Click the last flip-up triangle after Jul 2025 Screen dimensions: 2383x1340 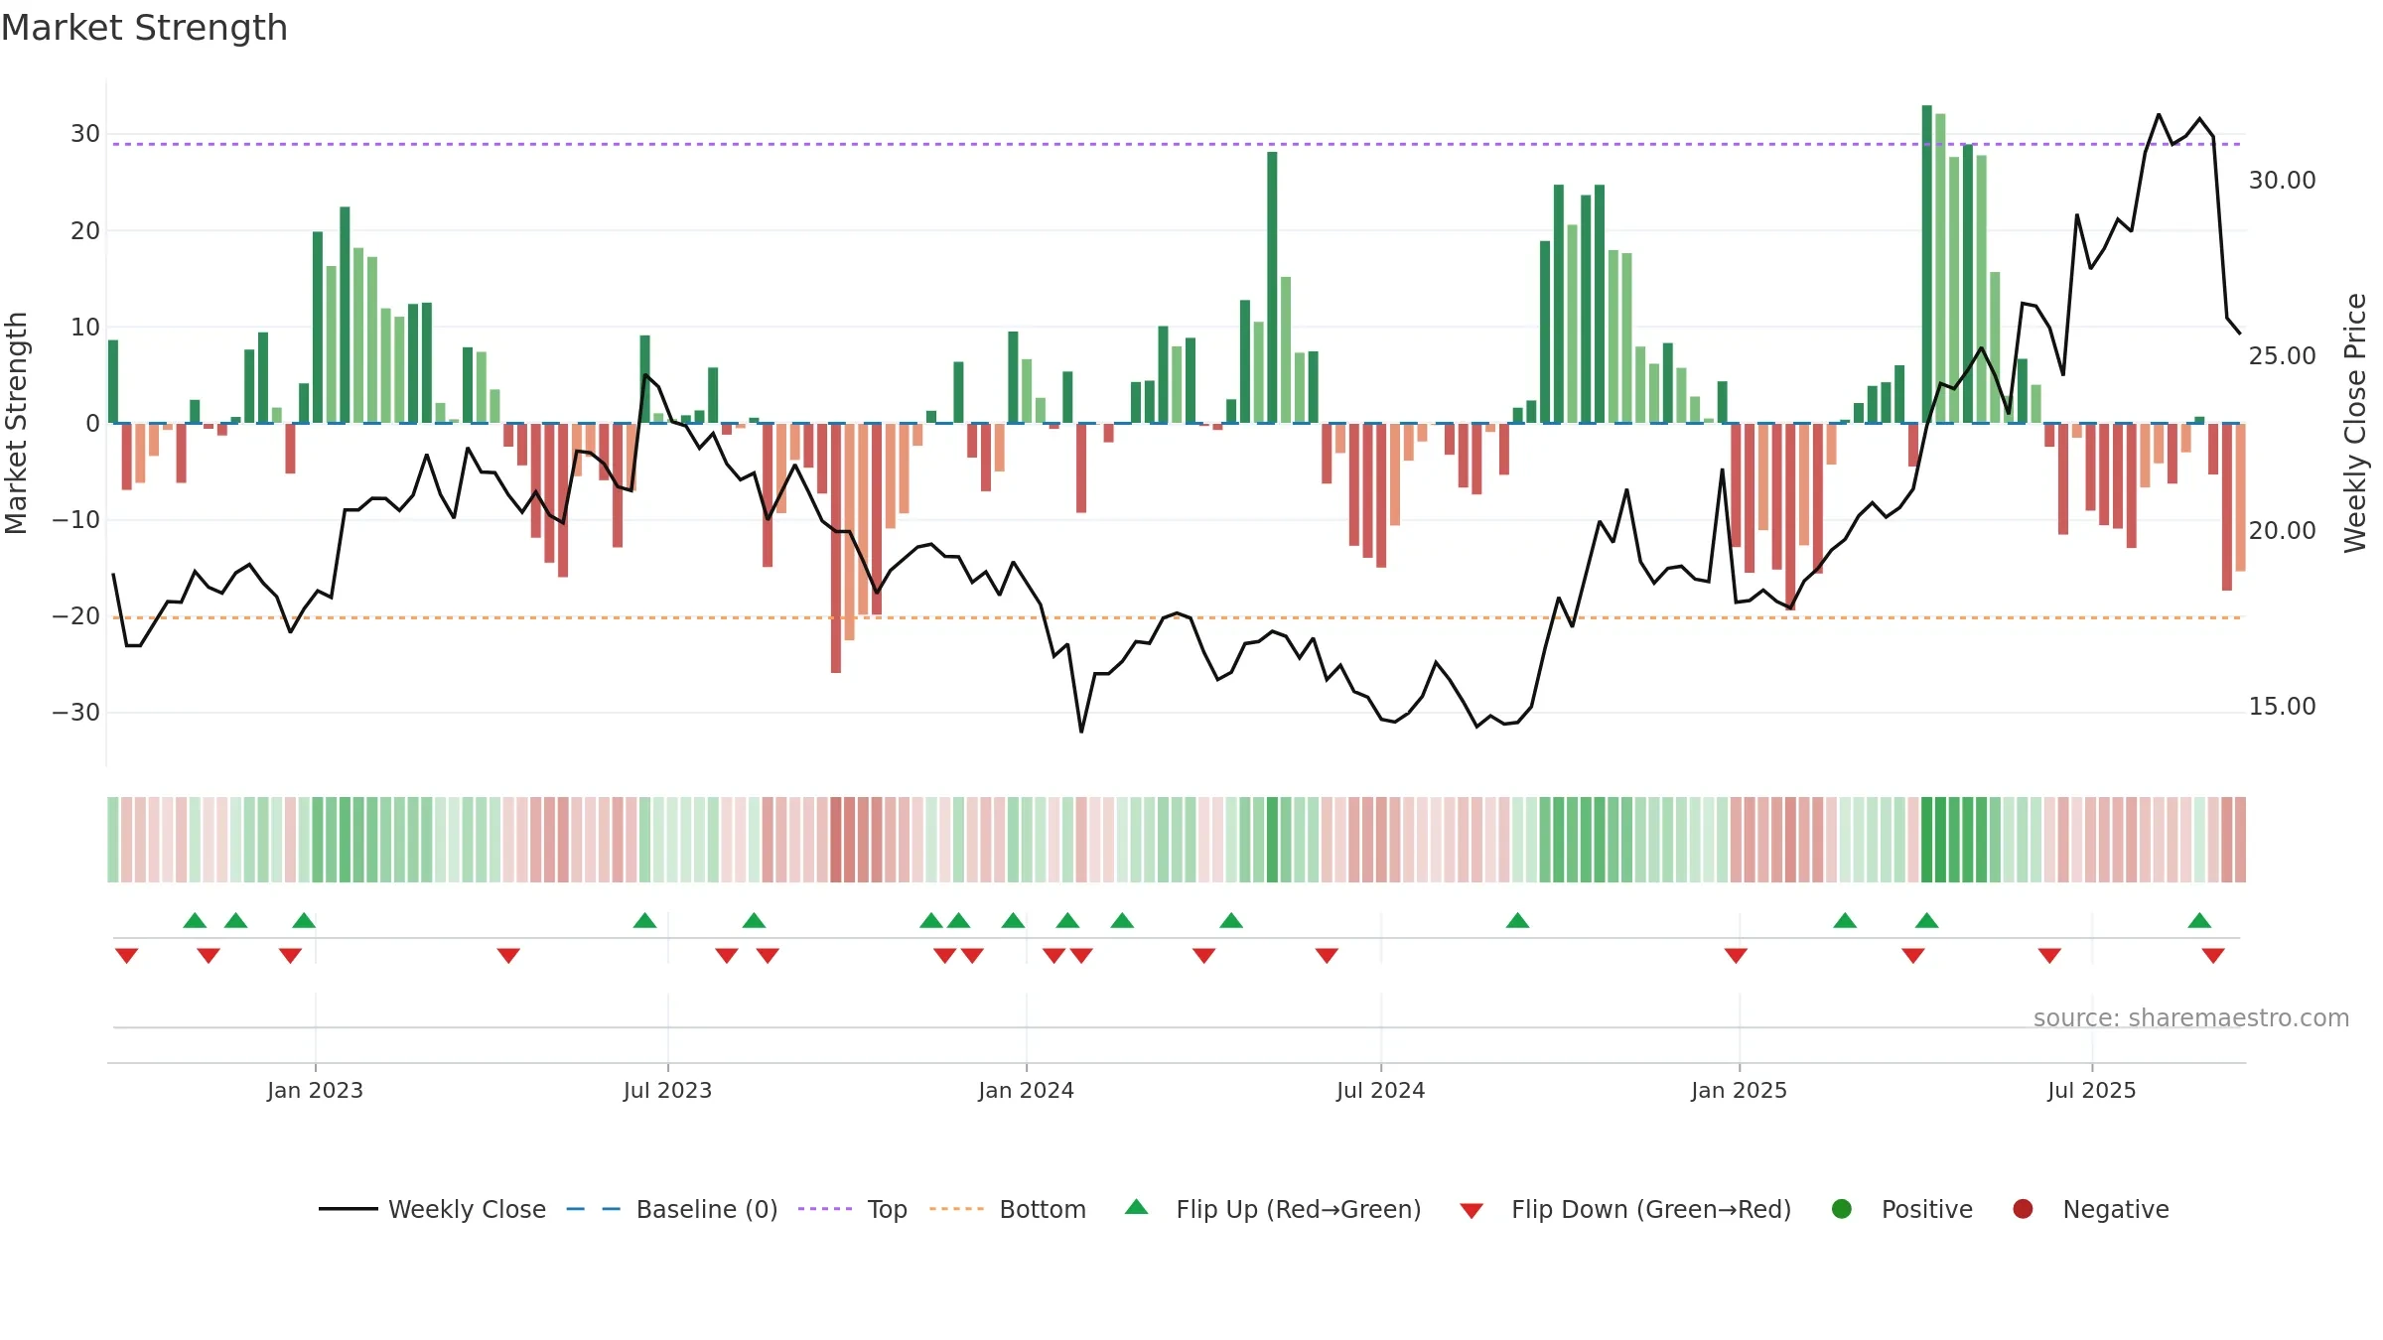2199,920
